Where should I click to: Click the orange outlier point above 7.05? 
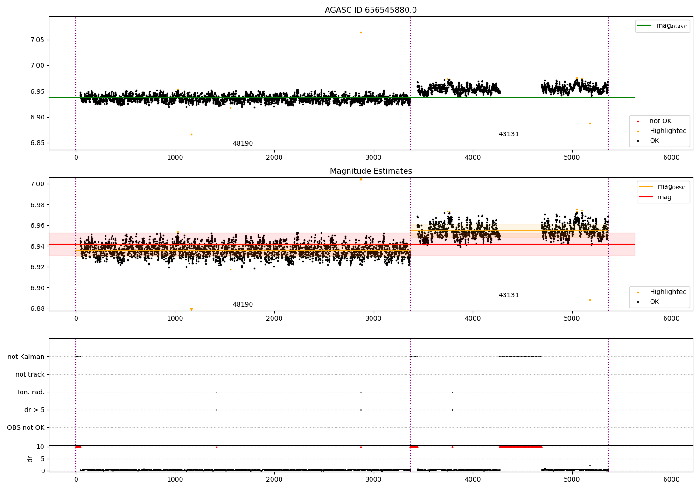point(361,32)
